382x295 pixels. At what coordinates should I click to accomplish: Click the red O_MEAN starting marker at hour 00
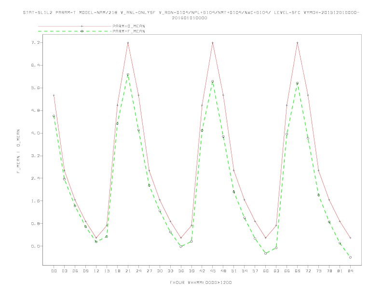pyautogui.click(x=54, y=95)
